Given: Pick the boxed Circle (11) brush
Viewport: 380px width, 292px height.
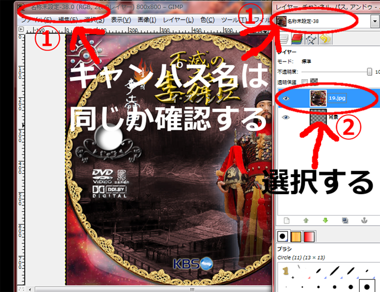Looking at the screenshot, I should pyautogui.click(x=367, y=287).
